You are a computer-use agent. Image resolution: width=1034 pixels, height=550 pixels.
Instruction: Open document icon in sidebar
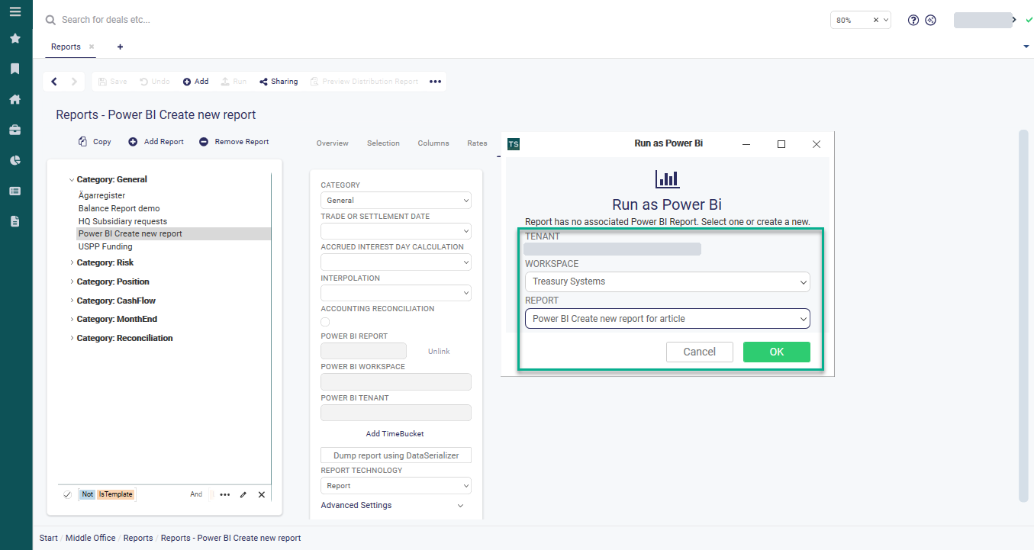[x=15, y=221]
